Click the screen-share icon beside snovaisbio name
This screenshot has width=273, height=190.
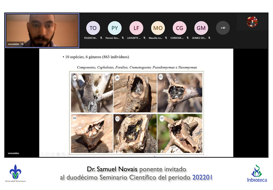pos(22,44)
